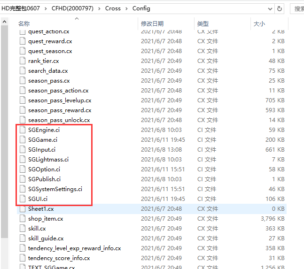The height and width of the screenshot is (269, 304).
Task: Expand breadcrumb arrow after CFHD(2000797)
Action: 99,8
